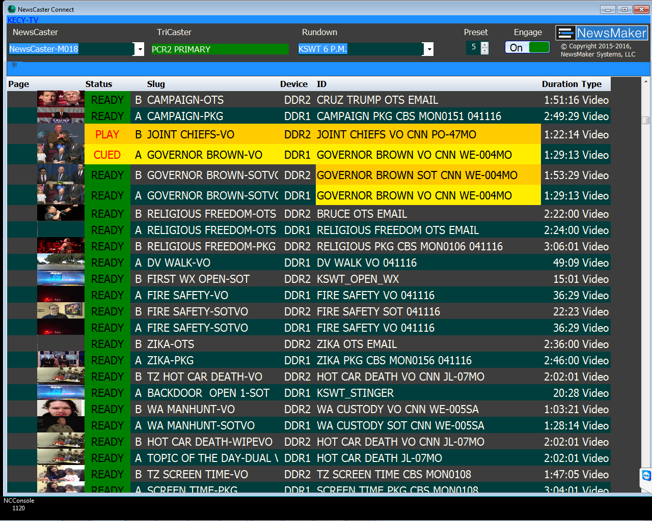Viewport: 652px width, 521px height.
Task: Select thumbnail of the JOINT CHIEFS-VO row
Action: (x=61, y=134)
